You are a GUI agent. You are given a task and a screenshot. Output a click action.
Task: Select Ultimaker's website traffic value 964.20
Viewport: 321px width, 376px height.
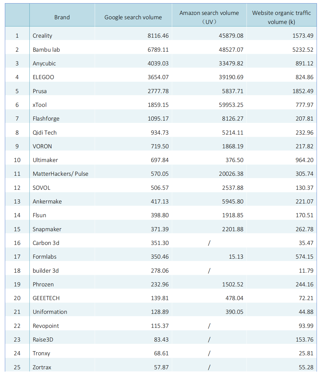(304, 160)
